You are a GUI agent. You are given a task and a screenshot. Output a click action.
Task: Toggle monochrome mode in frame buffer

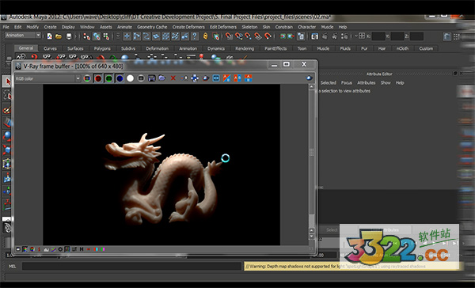click(x=141, y=78)
